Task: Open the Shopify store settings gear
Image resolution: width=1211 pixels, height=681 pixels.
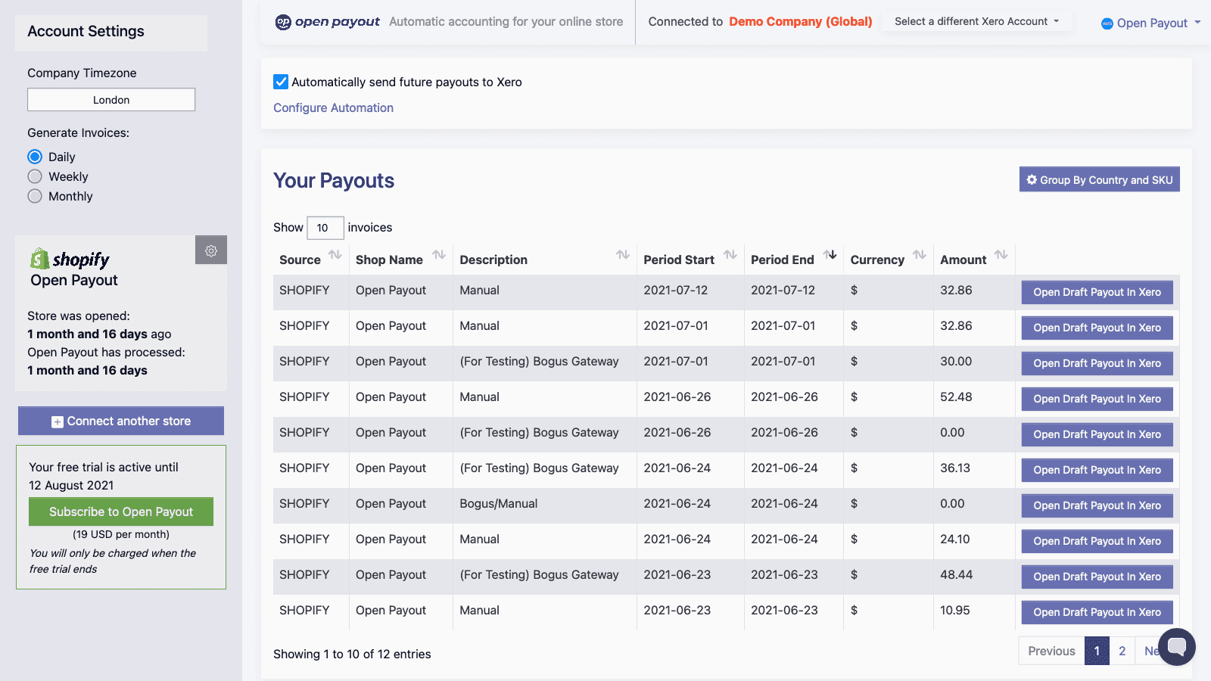Action: 211,250
